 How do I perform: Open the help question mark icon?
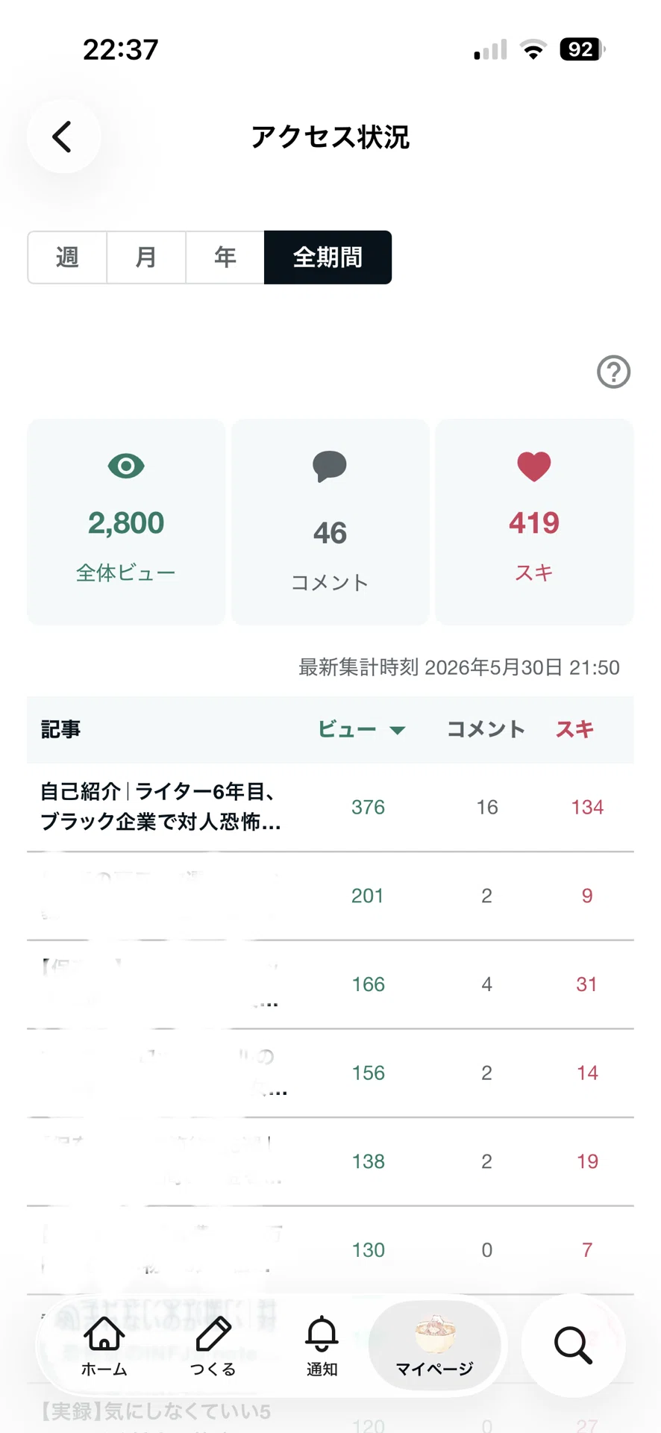tap(613, 372)
